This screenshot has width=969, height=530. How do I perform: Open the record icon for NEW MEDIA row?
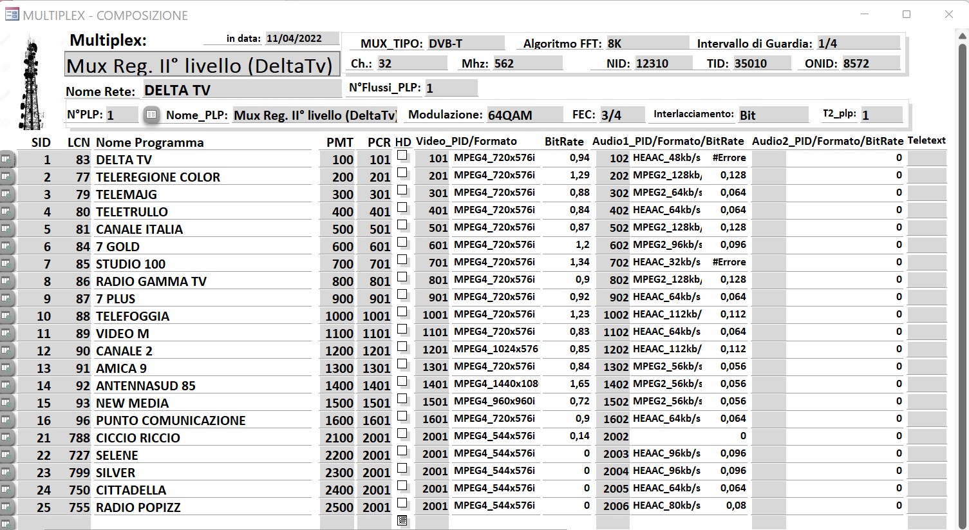tap(6, 402)
